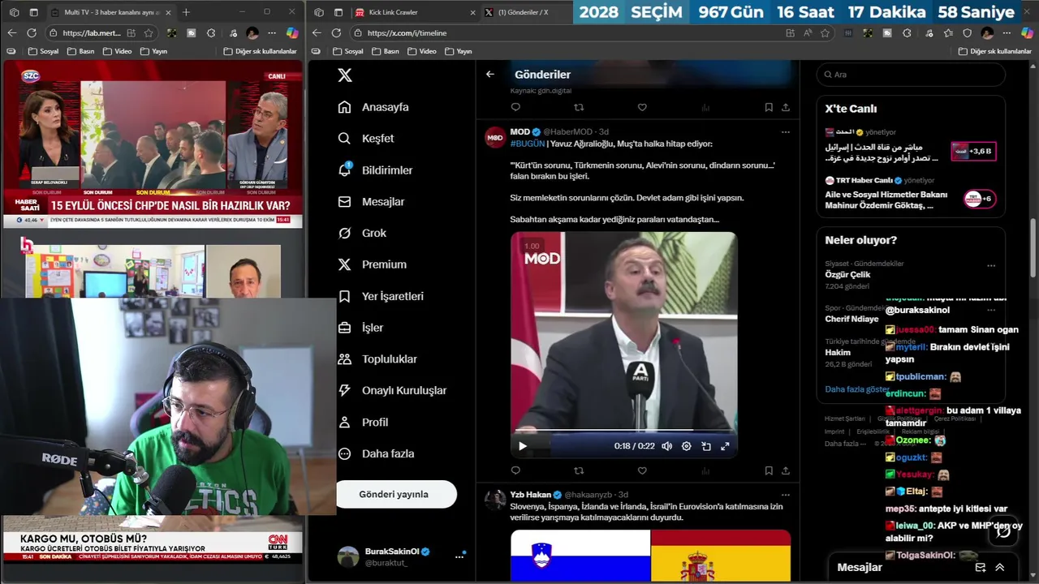Click the Ara search field on X
This screenshot has width=1039, height=584.
pos(911,75)
